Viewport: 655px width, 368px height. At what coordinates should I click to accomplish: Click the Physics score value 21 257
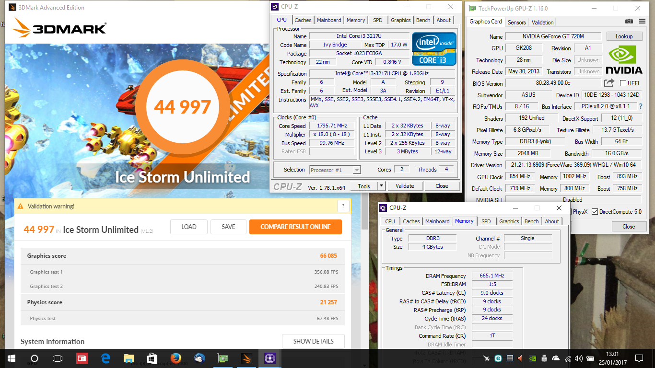[x=328, y=302]
